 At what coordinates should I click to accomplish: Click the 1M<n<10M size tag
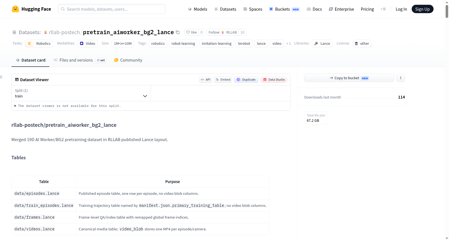pos(123,43)
